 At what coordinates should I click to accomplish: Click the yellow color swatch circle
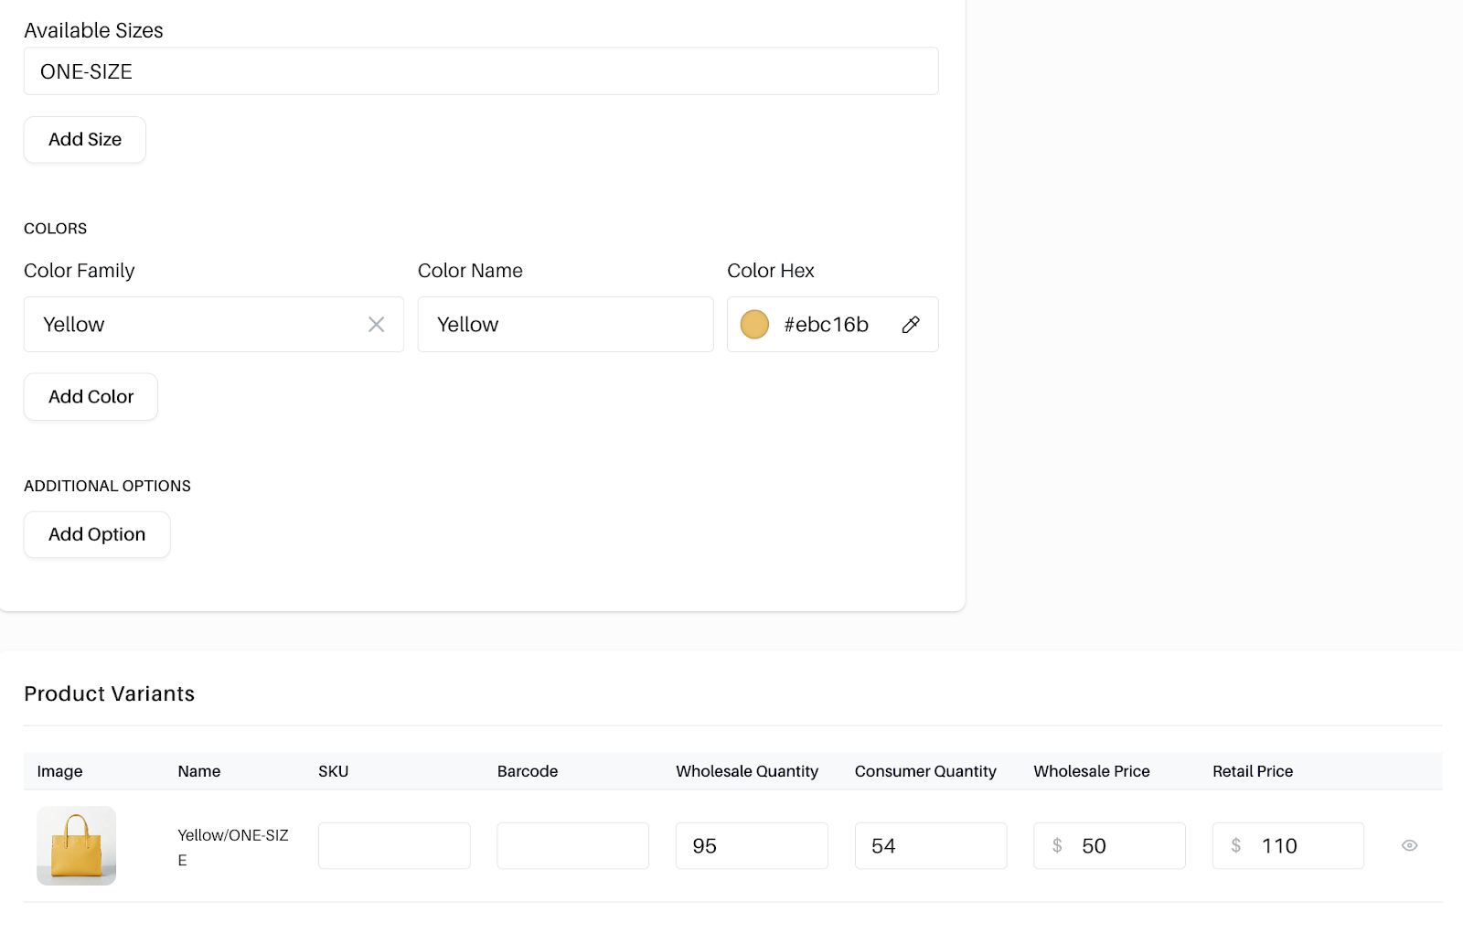click(x=754, y=325)
